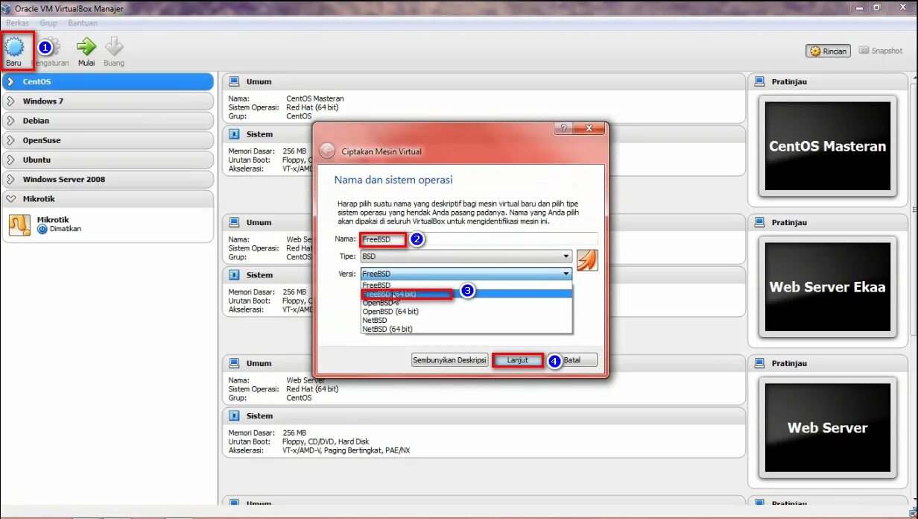Click the dialog help question-mark button
Image resolution: width=918 pixels, height=519 pixels.
click(x=563, y=128)
